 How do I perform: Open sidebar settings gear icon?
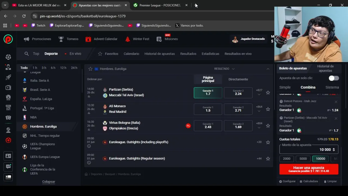[x=8, y=57]
